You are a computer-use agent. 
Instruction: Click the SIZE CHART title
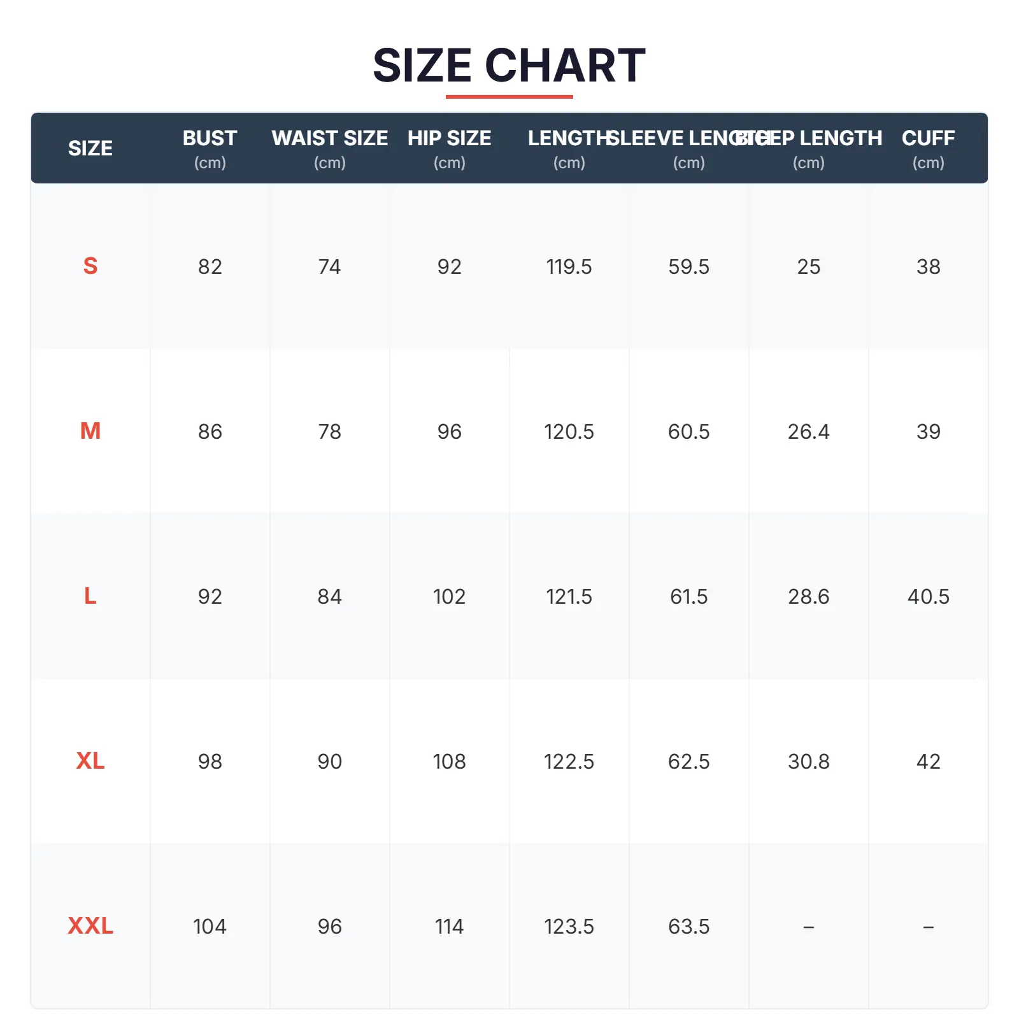coord(509,66)
